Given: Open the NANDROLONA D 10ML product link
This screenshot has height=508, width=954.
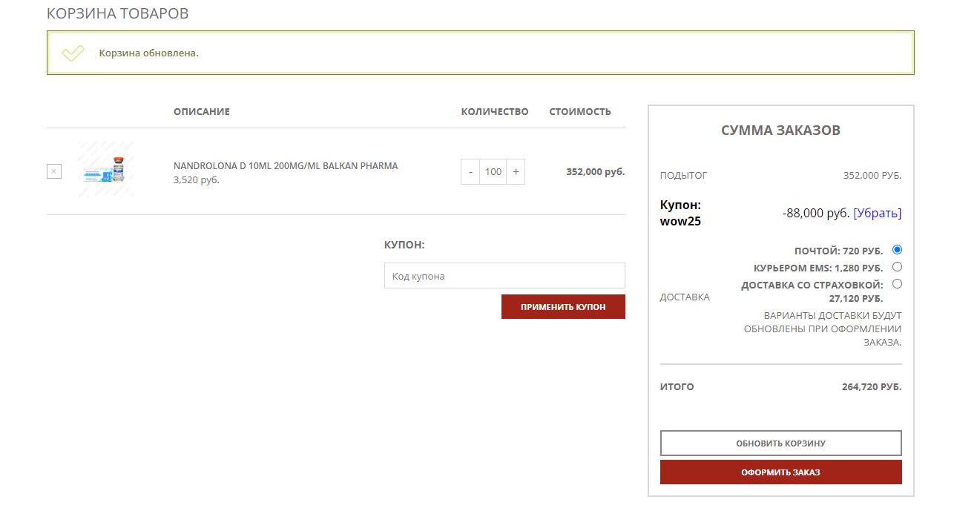Looking at the screenshot, I should coord(286,166).
